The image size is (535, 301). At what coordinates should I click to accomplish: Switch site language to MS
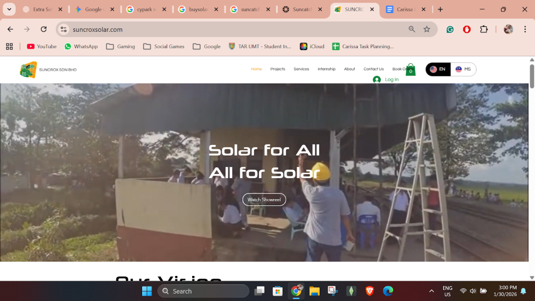[x=463, y=70]
